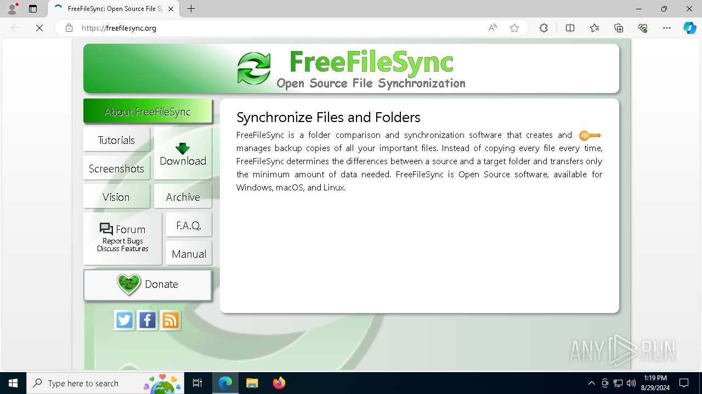Open the Archive page
This screenshot has height=394, width=702.
(x=183, y=197)
